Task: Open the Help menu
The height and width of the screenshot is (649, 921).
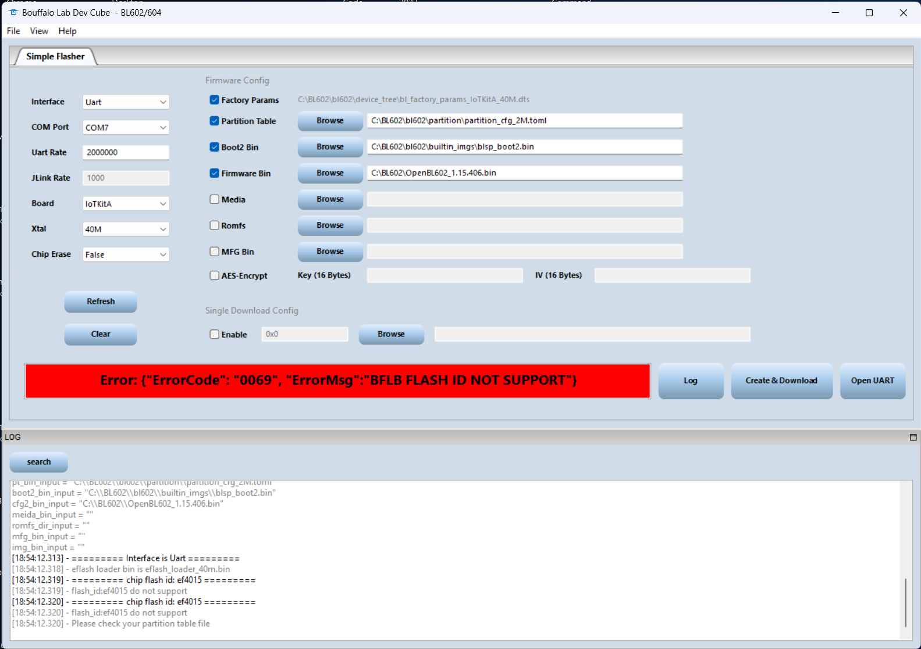Action: [67, 31]
